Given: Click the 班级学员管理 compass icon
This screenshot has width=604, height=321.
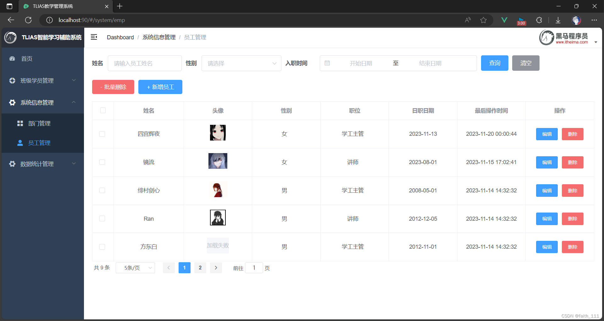Looking at the screenshot, I should [x=12, y=80].
